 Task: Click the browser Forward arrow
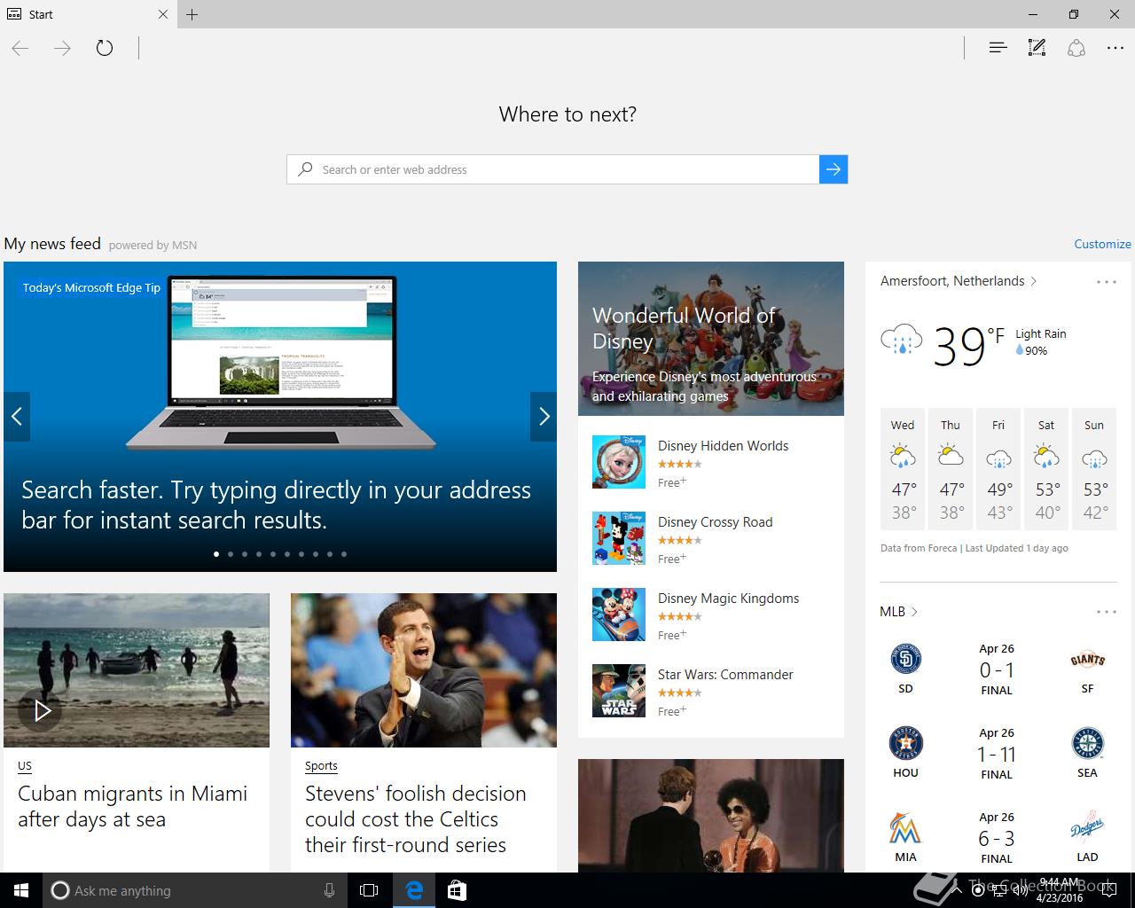pyautogui.click(x=62, y=48)
